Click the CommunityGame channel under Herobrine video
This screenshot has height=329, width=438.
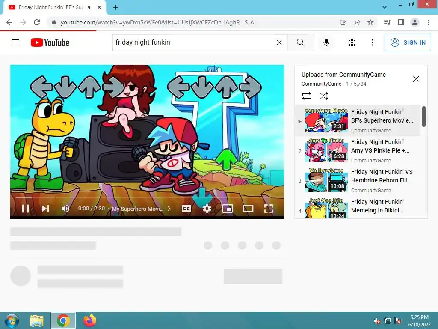point(371,191)
